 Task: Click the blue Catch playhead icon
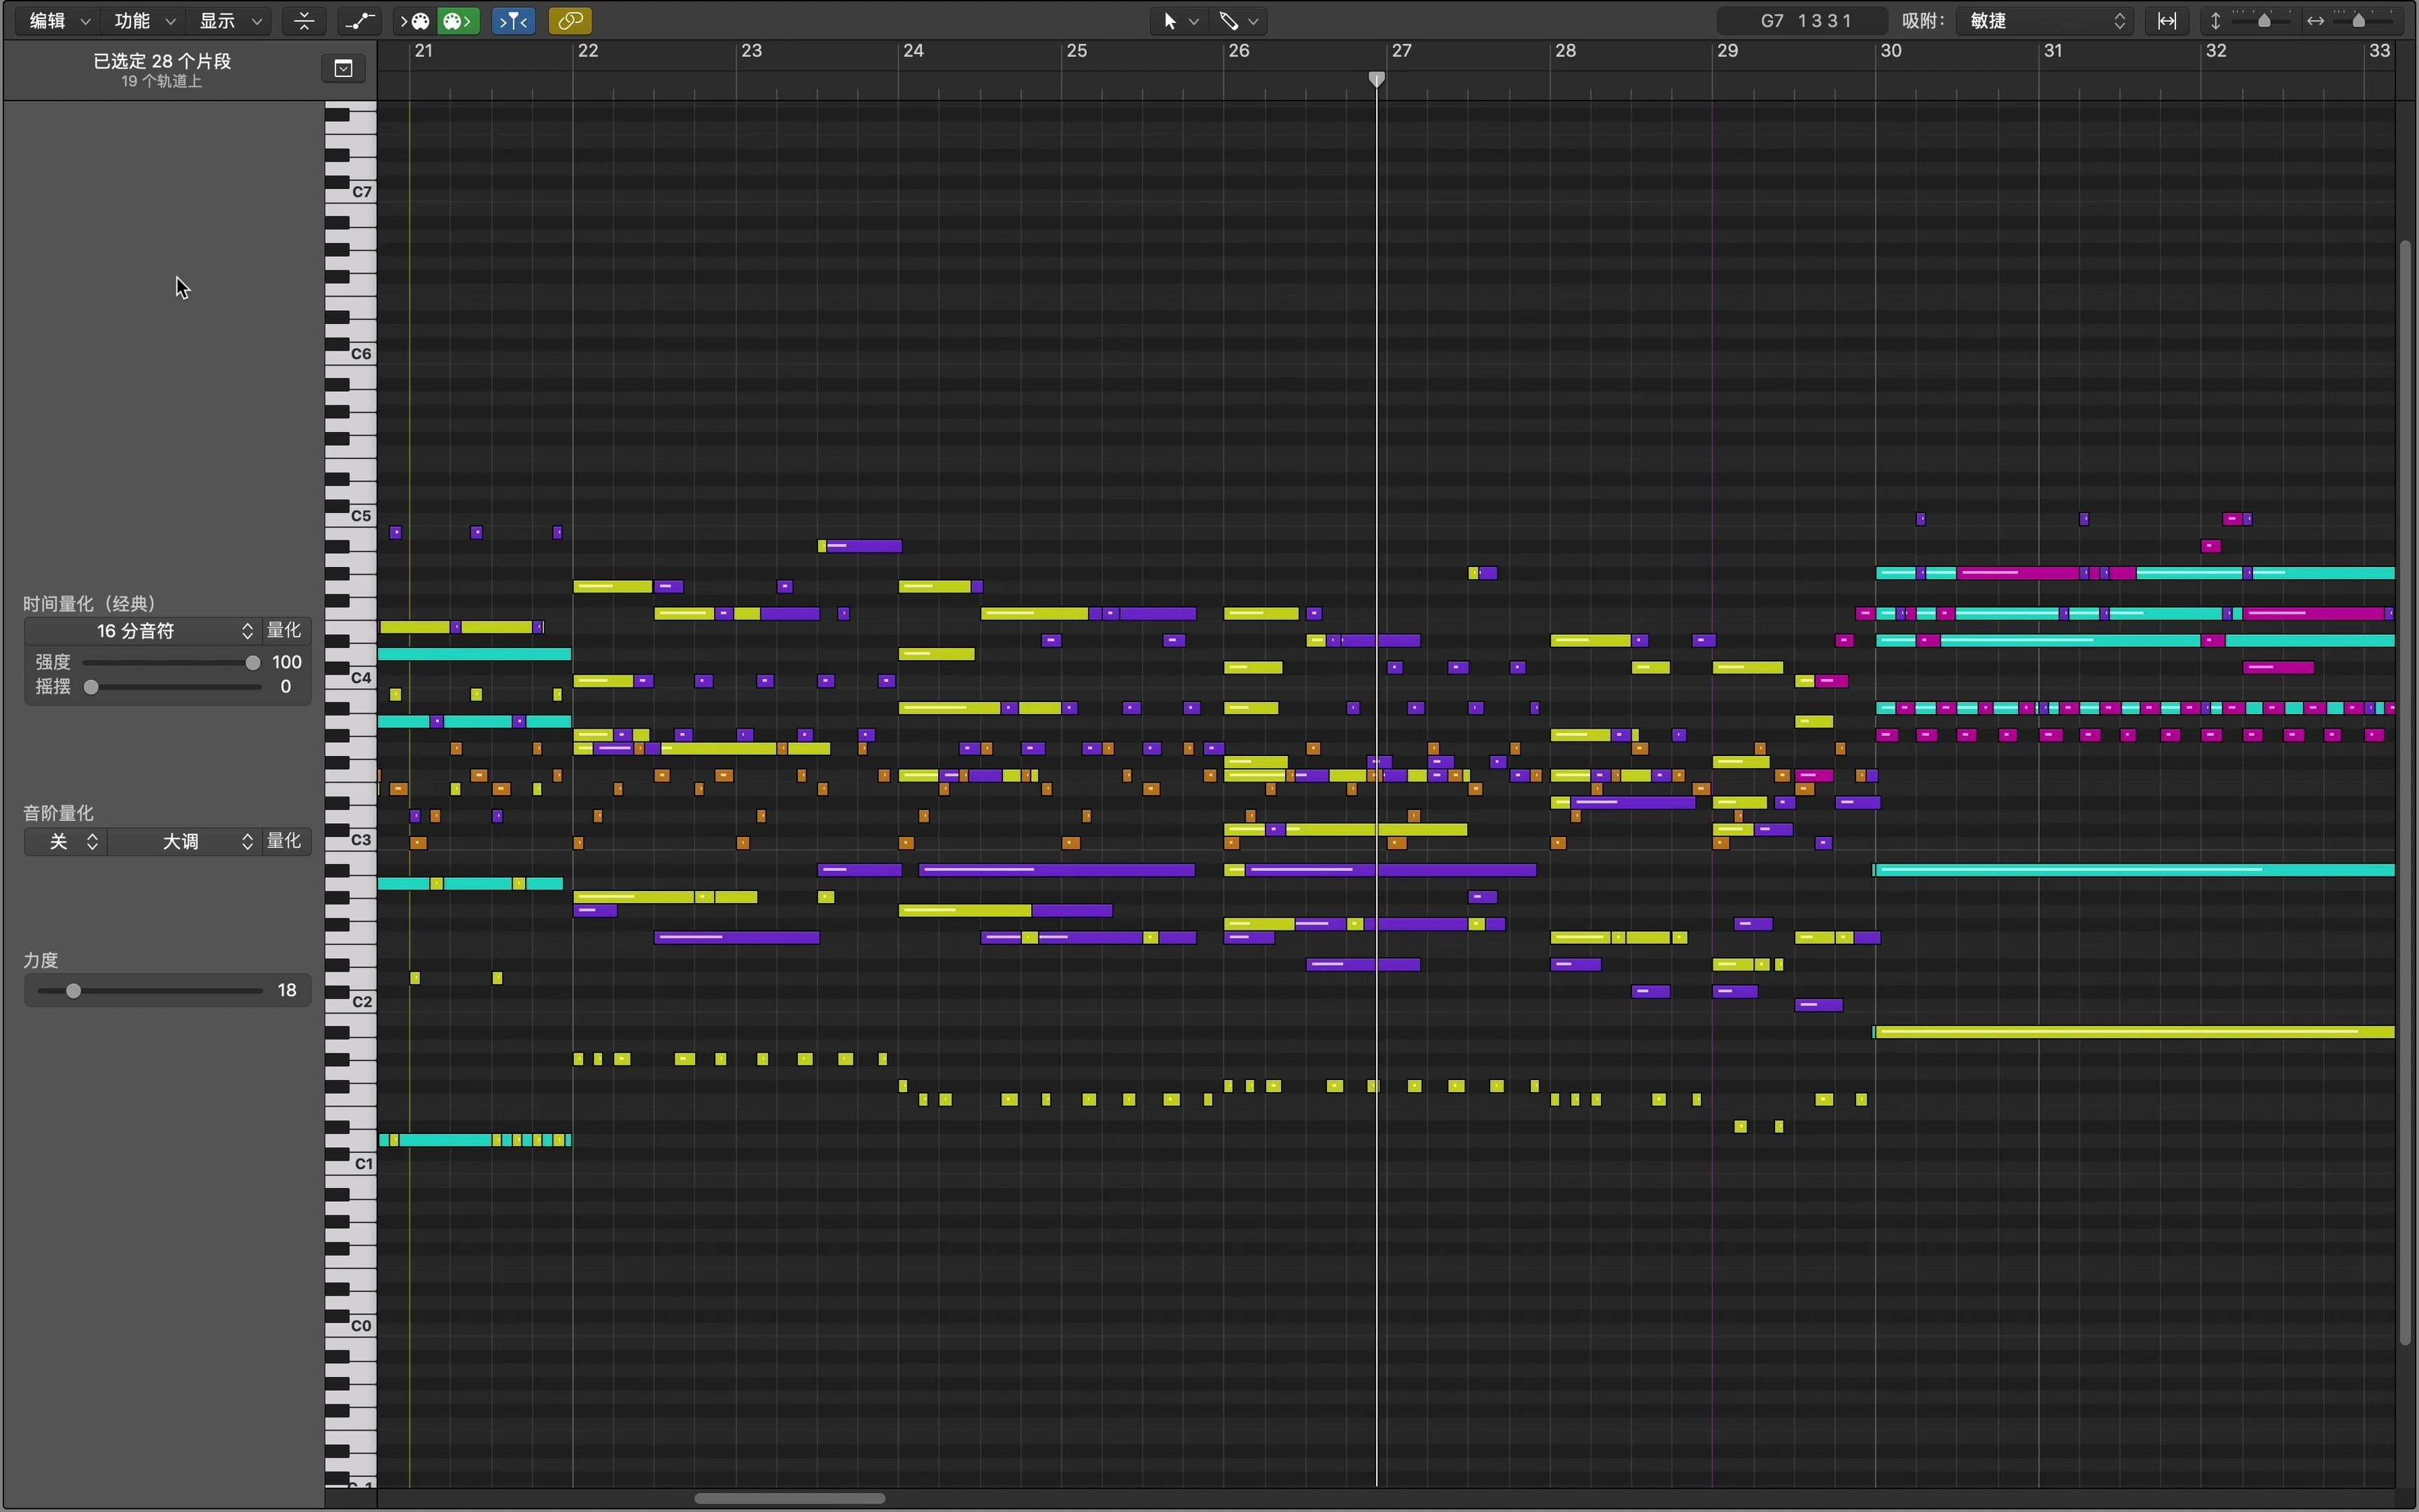[514, 21]
